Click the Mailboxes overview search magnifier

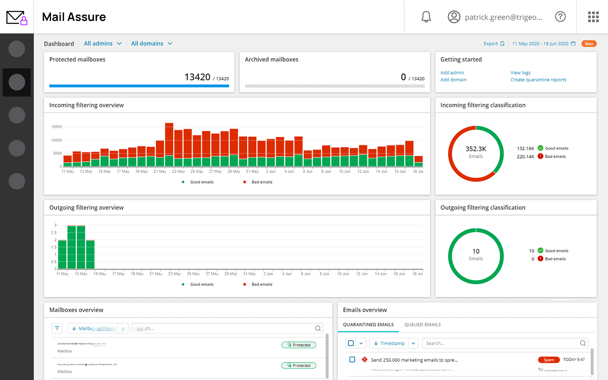[318, 328]
